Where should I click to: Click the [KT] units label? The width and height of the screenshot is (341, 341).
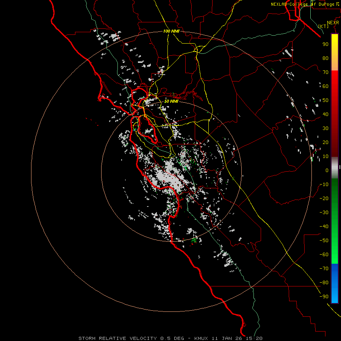(x=324, y=26)
